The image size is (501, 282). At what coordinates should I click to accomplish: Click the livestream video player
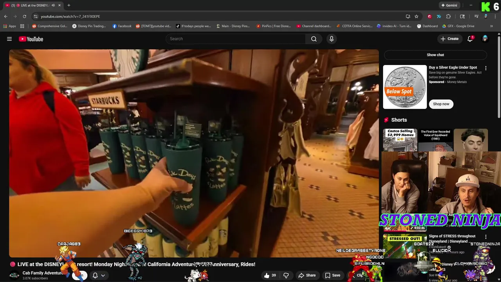(x=194, y=153)
